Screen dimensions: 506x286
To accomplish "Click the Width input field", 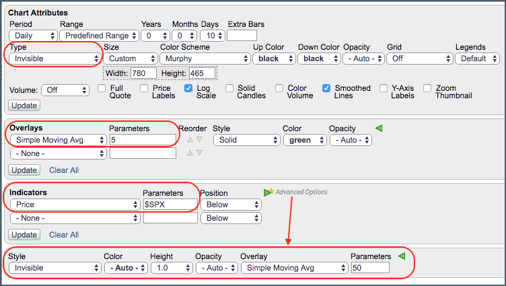I will [144, 73].
